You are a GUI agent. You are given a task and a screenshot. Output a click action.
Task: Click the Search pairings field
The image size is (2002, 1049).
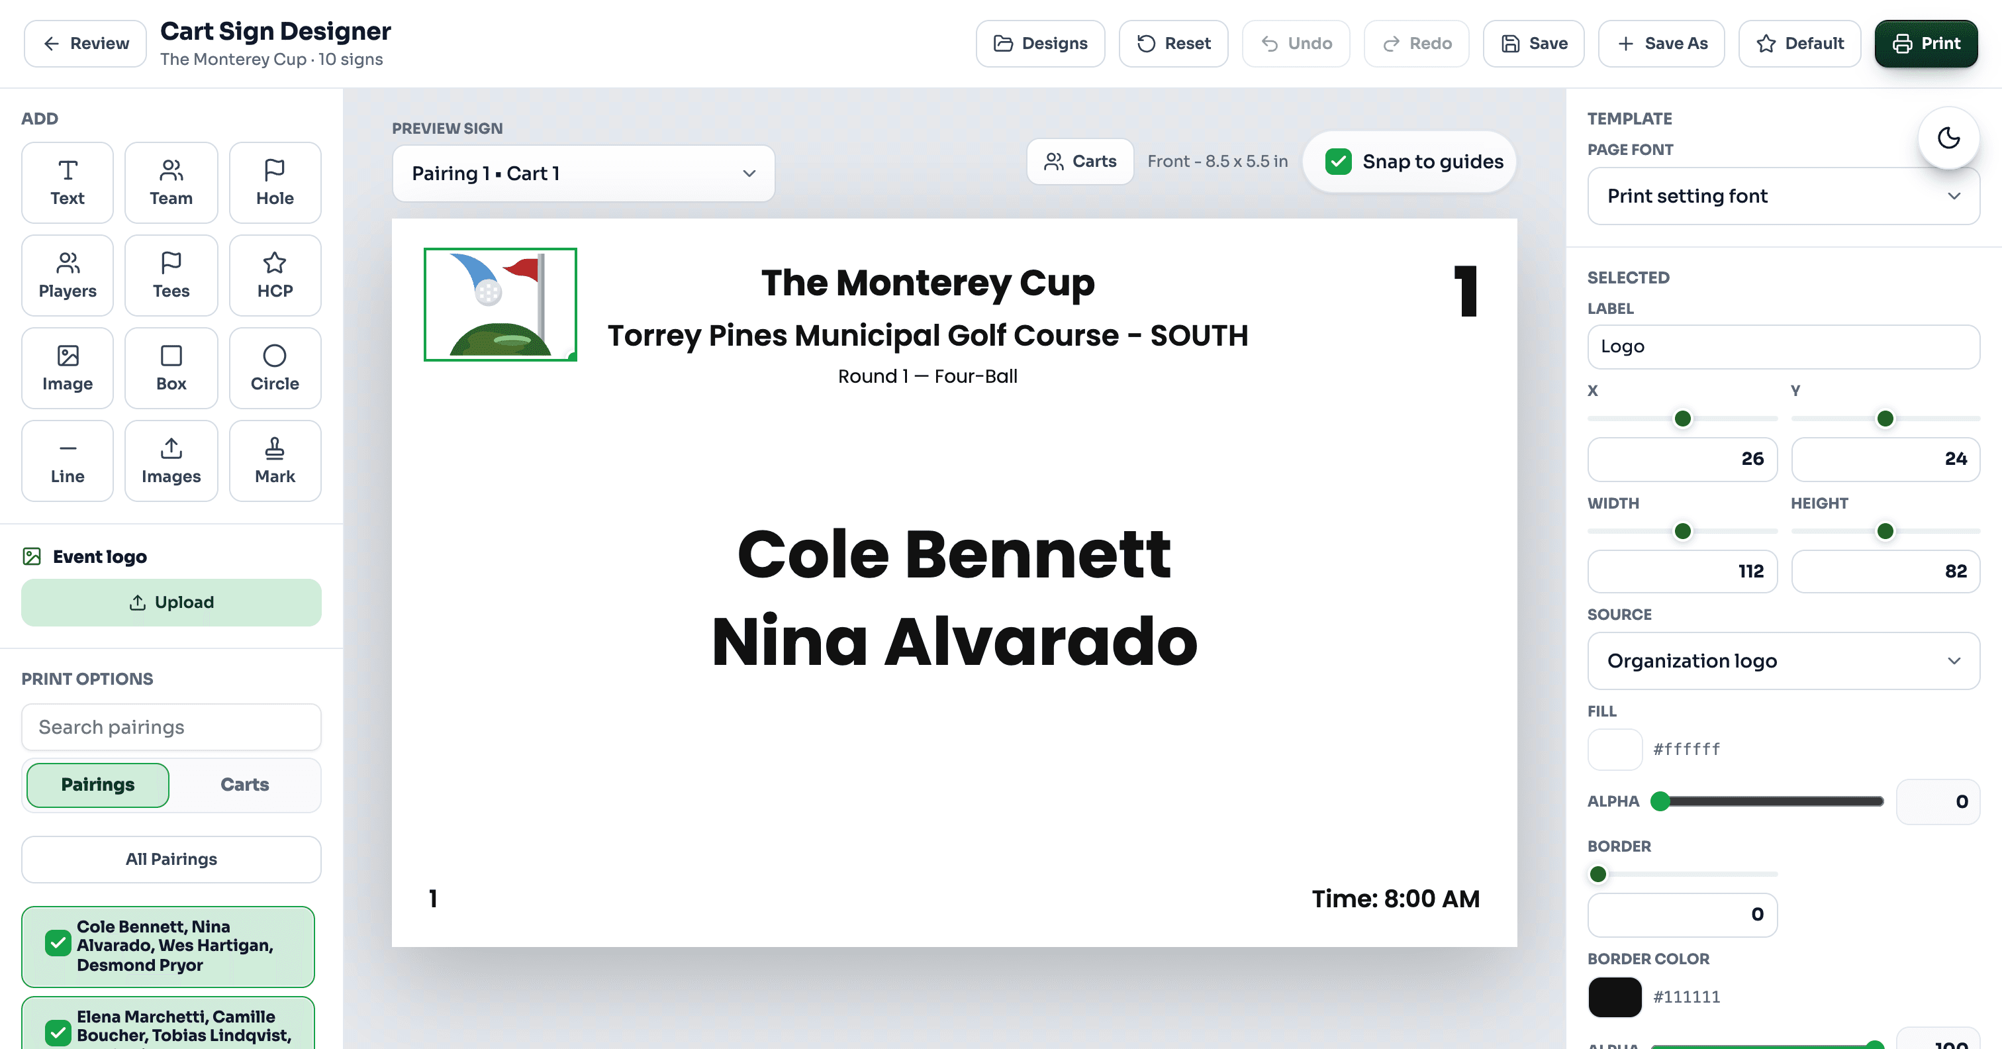click(171, 727)
